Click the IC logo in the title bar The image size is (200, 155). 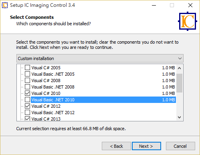pos(5,5)
